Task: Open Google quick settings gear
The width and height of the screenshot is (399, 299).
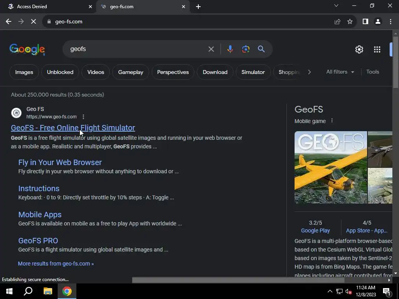Action: pos(359,49)
